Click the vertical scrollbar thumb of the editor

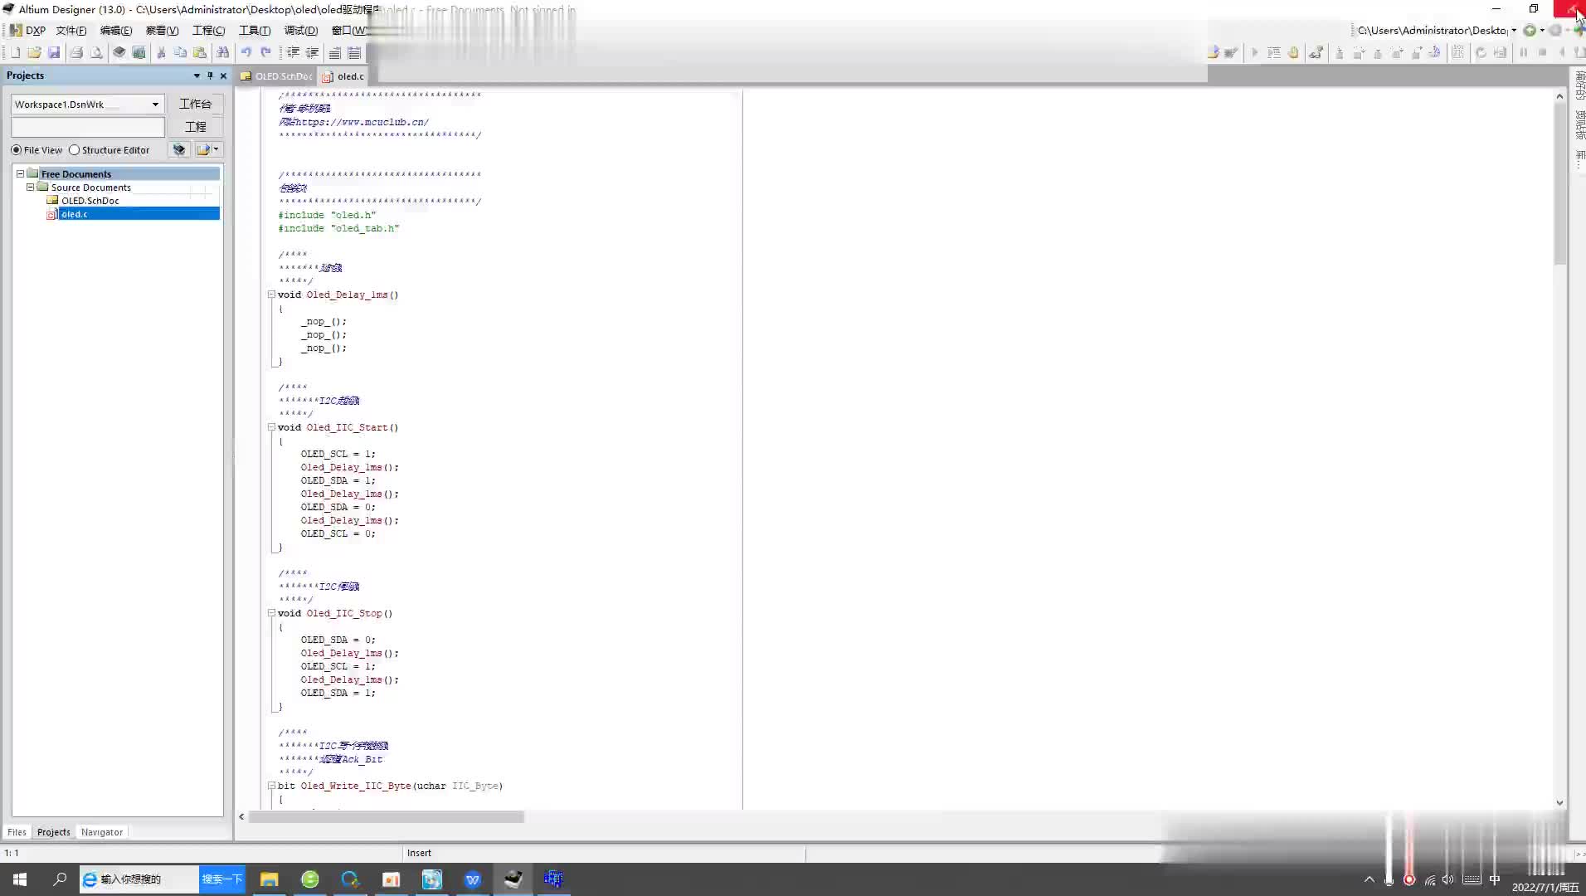pyautogui.click(x=1559, y=185)
